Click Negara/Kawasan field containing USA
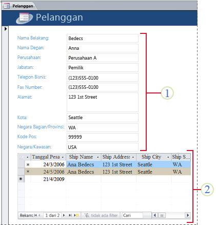Viewport: 216px width, 225px height. [103, 147]
